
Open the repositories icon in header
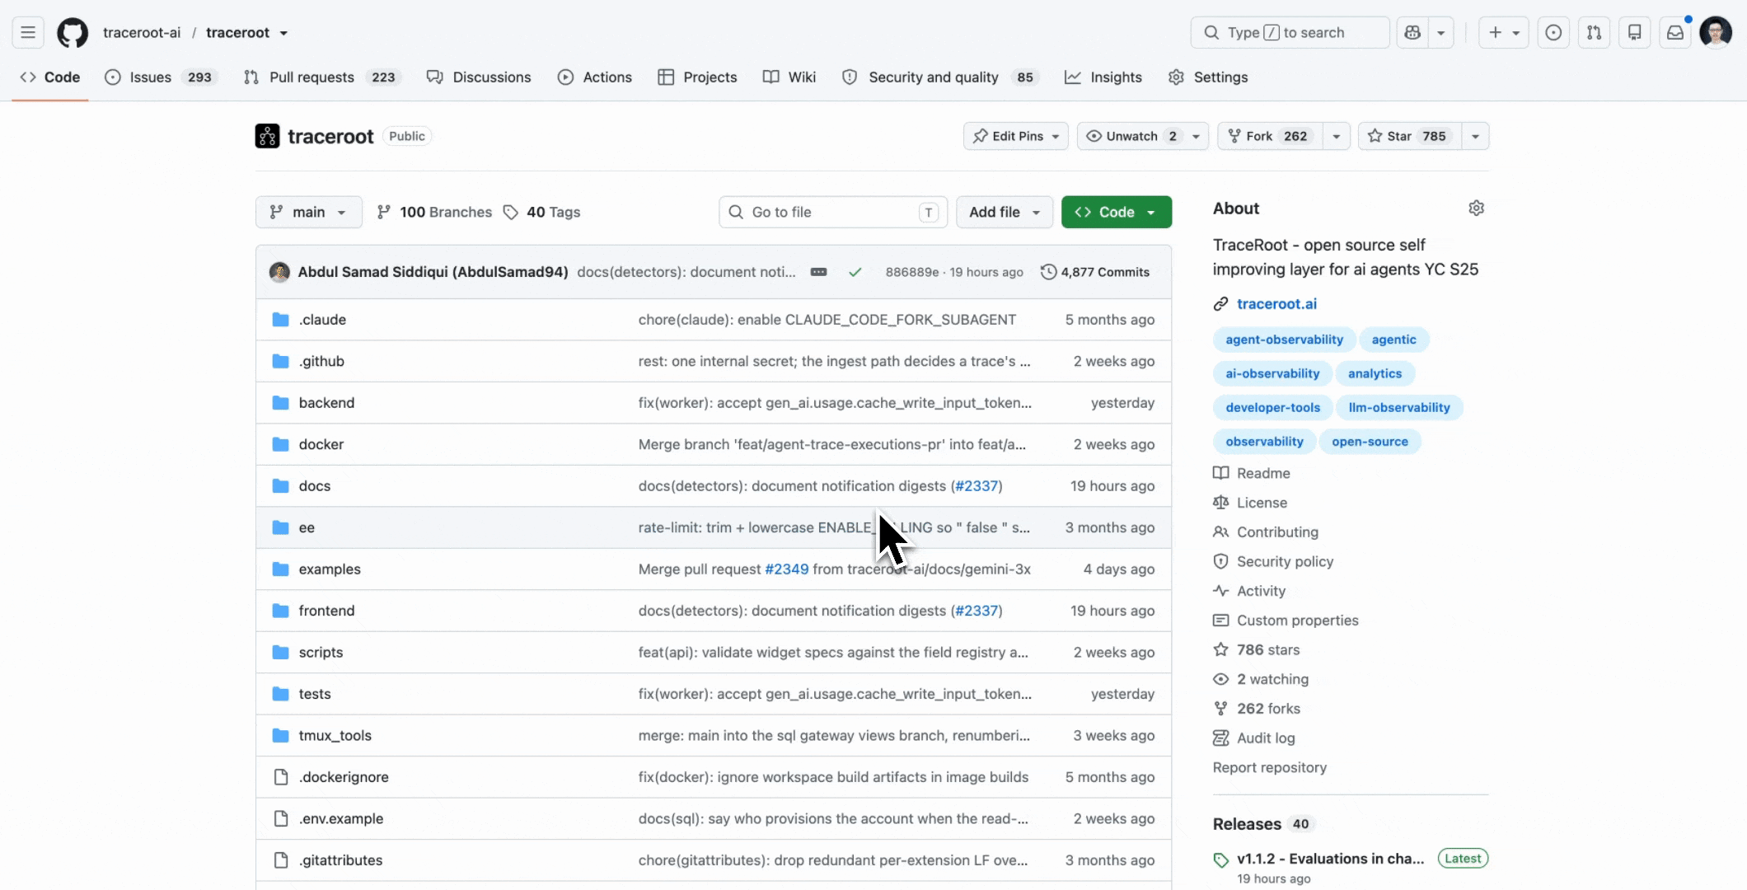[1635, 33]
